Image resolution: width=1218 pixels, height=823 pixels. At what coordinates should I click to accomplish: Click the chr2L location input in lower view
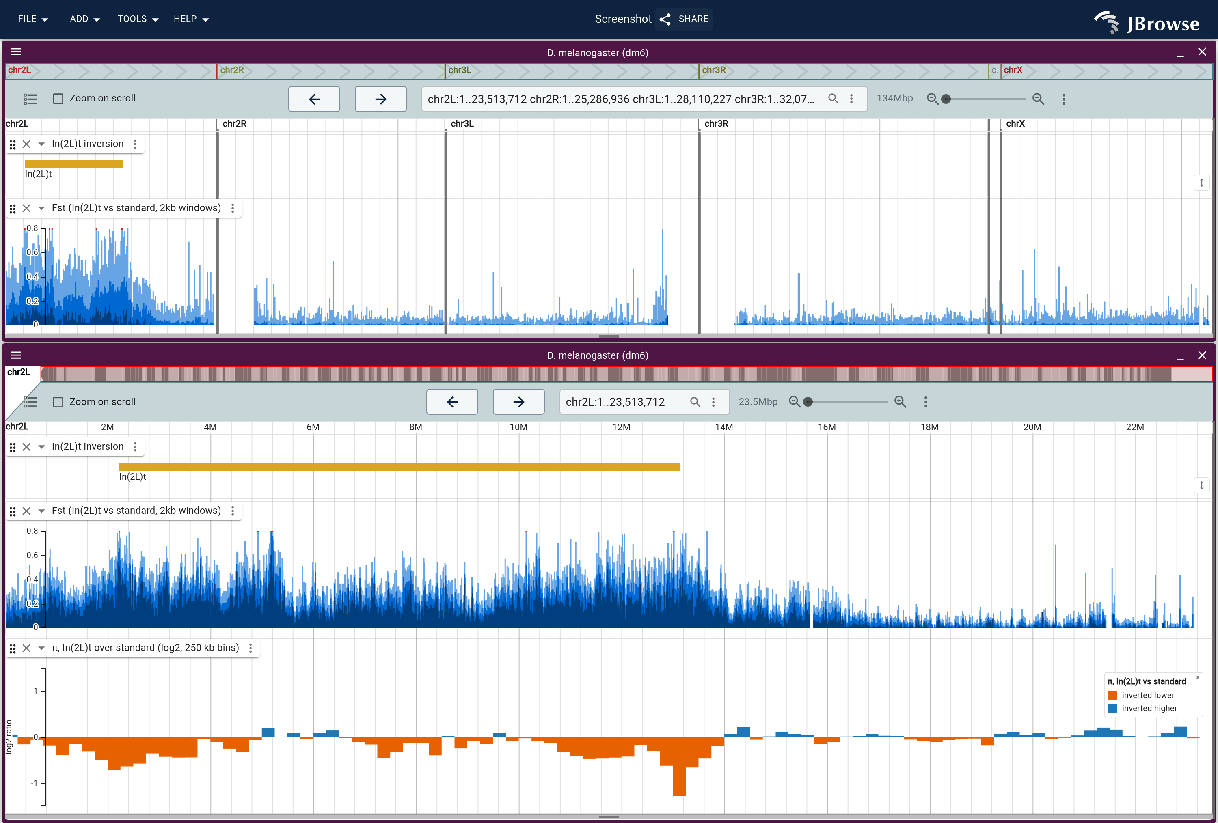click(624, 402)
